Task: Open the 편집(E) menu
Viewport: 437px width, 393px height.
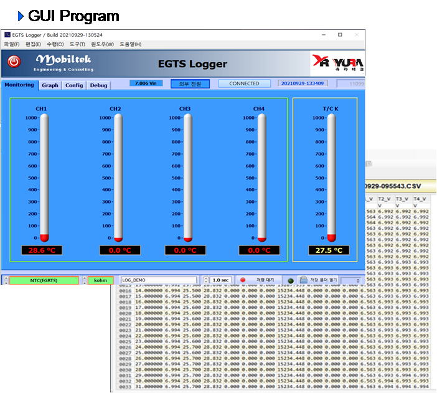Action: tap(33, 44)
